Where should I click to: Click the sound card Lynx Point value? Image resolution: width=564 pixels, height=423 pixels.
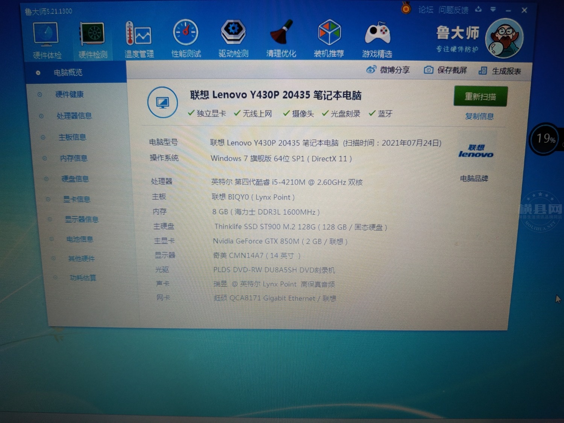point(274,284)
